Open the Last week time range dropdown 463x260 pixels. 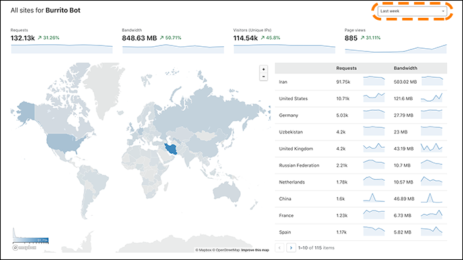click(x=412, y=11)
